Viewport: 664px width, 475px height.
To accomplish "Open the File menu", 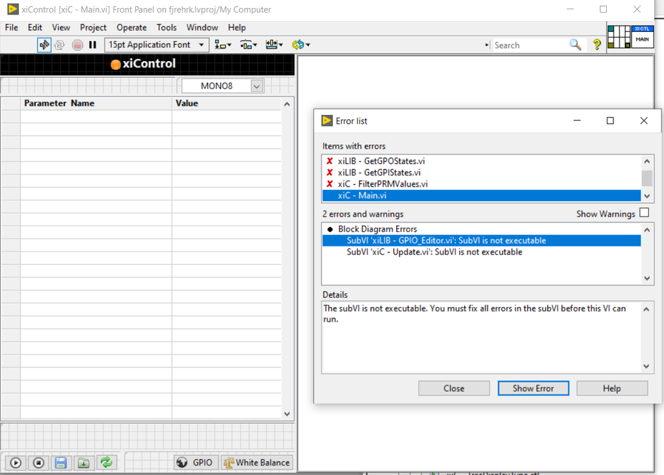I will pyautogui.click(x=11, y=27).
